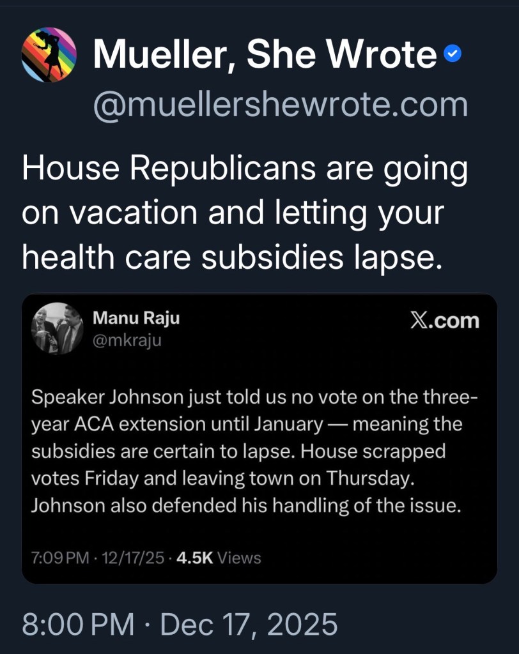519x654 pixels.
Task: Click Manu Raju's profile photo
Action: coord(58,328)
